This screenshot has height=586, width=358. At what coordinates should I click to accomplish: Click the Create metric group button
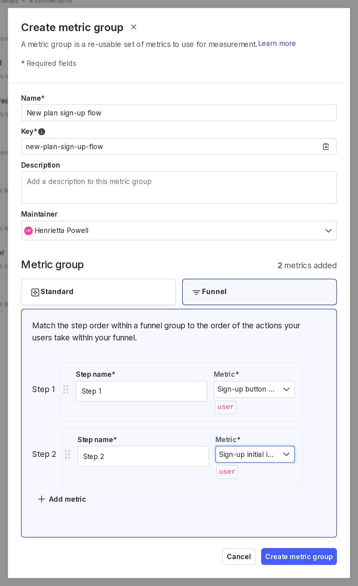[299, 556]
